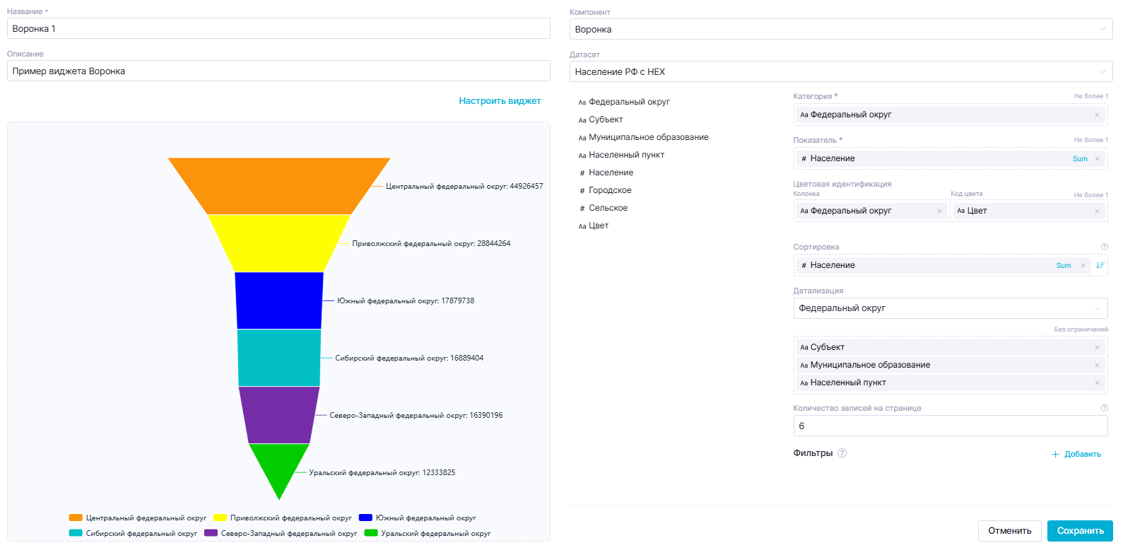Remove the Цвет chip from Код цвета

1097,211
